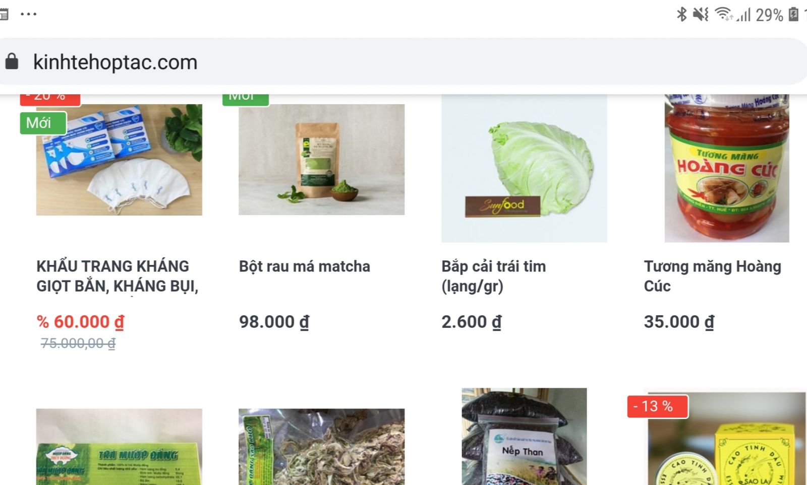
Task: Open the Hoàng Cúc jar product image
Action: point(727,168)
